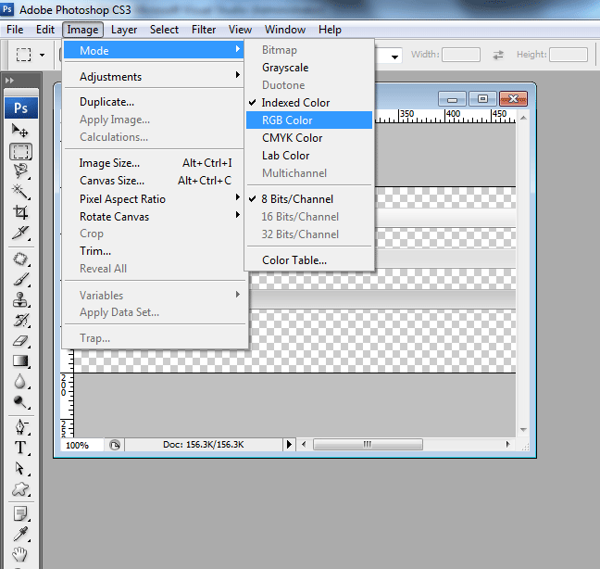Image resolution: width=600 pixels, height=569 pixels.
Task: Open Image Size... dialog
Action: [154, 163]
